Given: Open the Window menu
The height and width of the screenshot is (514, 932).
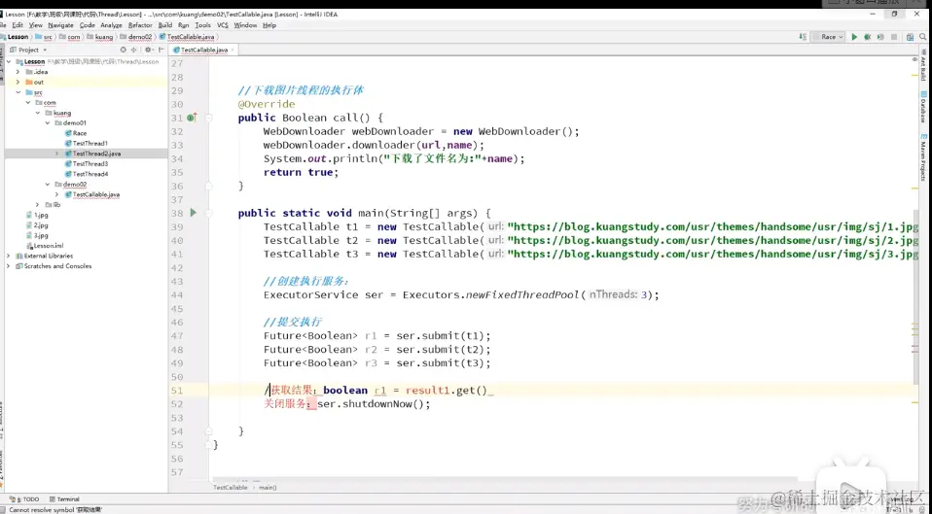Looking at the screenshot, I should click(245, 25).
